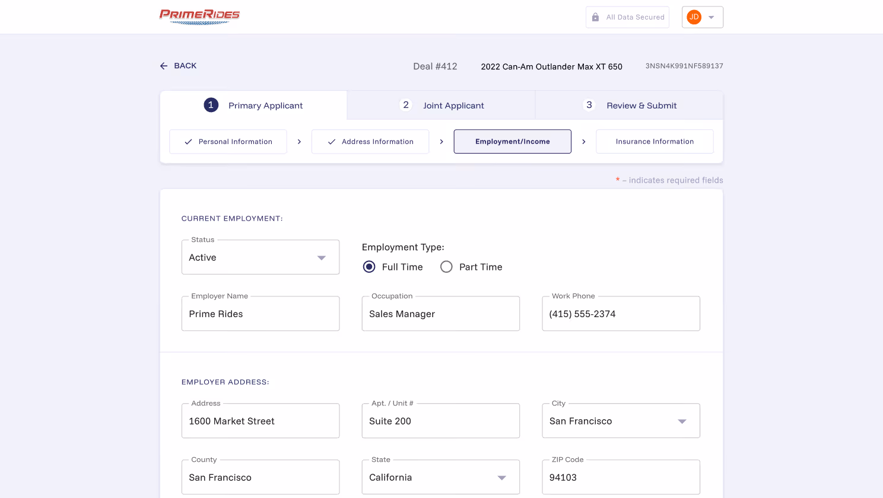The height and width of the screenshot is (498, 883).
Task: Click the JD user avatar
Action: [x=694, y=17]
